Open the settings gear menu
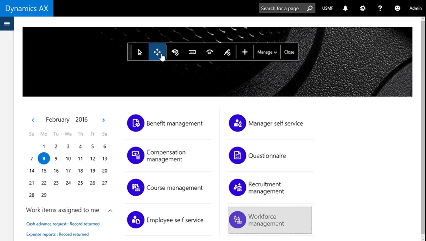Viewport: 426px width, 241px height. pos(363,8)
